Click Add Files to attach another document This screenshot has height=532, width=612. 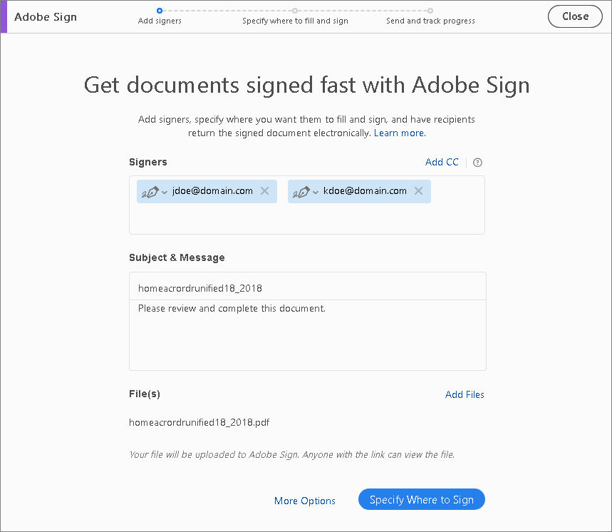[465, 394]
